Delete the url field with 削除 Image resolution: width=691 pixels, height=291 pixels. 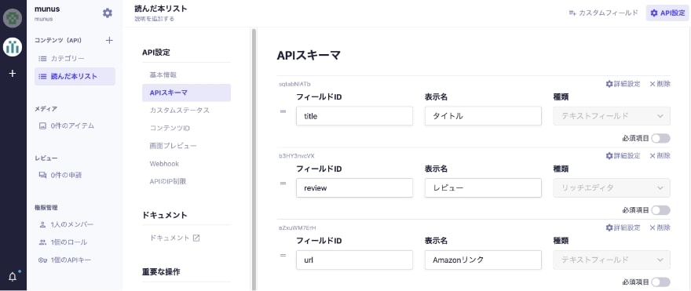click(x=660, y=228)
